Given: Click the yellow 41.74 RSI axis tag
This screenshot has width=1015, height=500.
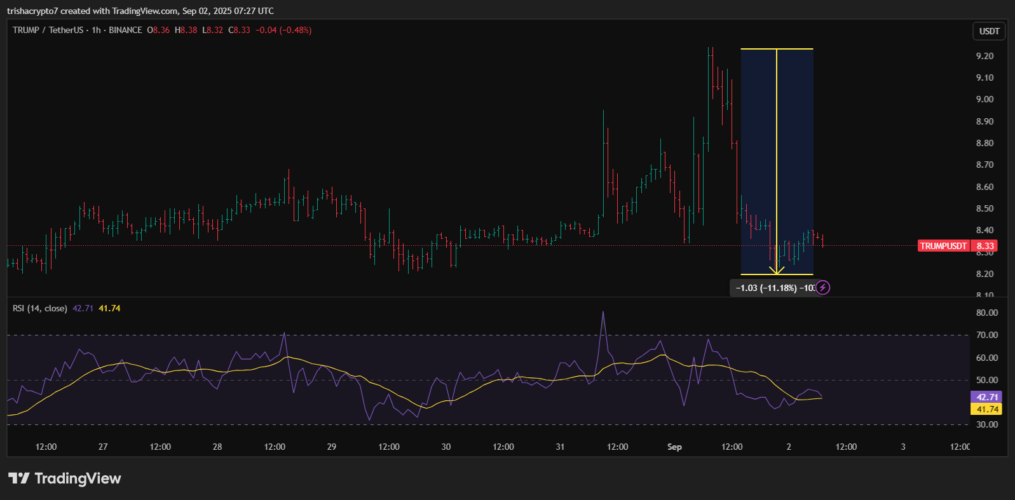Looking at the screenshot, I should [987, 409].
